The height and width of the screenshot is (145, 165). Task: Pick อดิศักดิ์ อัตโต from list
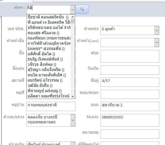[49, 54]
